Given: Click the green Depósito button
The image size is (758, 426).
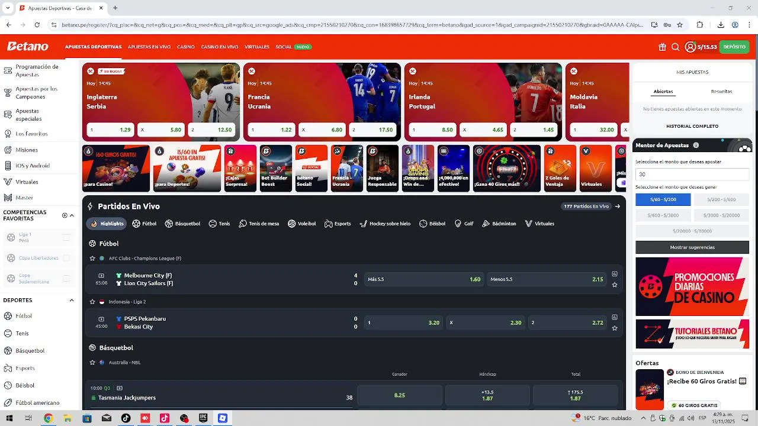Looking at the screenshot, I should [734, 47].
